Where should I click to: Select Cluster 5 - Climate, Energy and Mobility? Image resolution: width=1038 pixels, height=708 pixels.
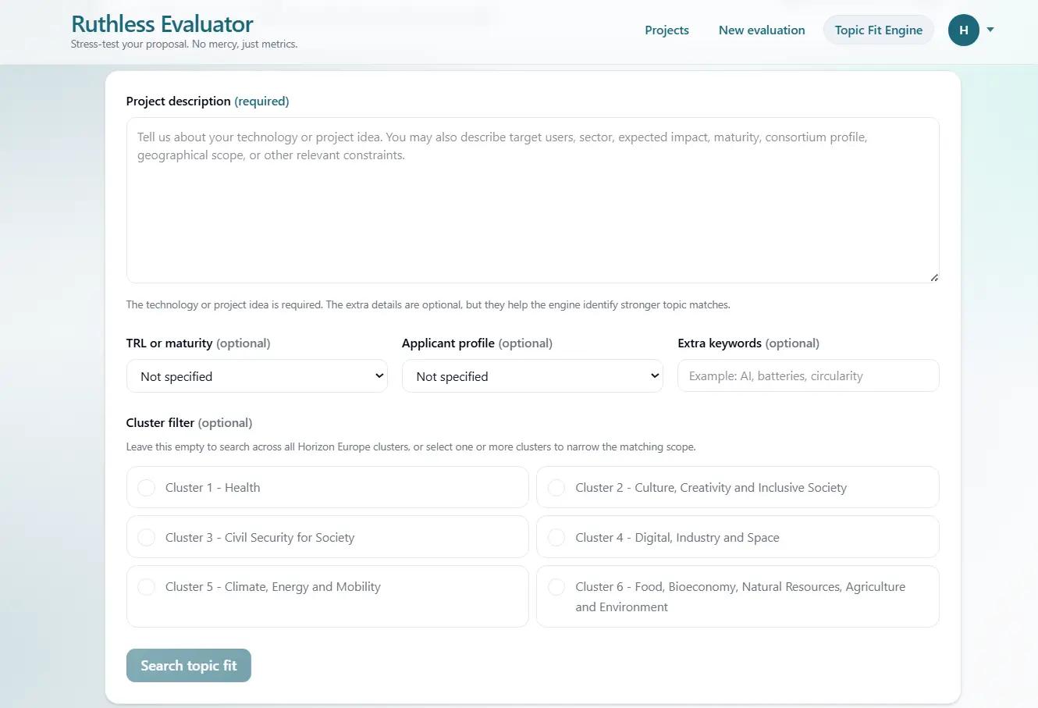pos(327,596)
